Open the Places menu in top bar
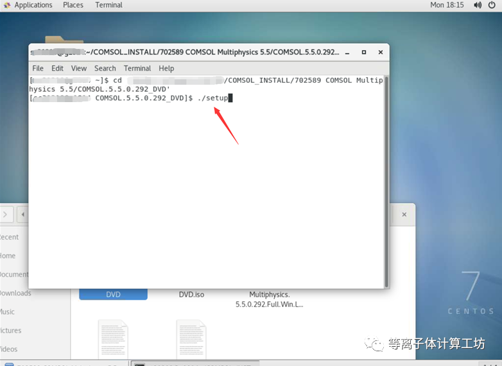502x366 pixels. 73,5
